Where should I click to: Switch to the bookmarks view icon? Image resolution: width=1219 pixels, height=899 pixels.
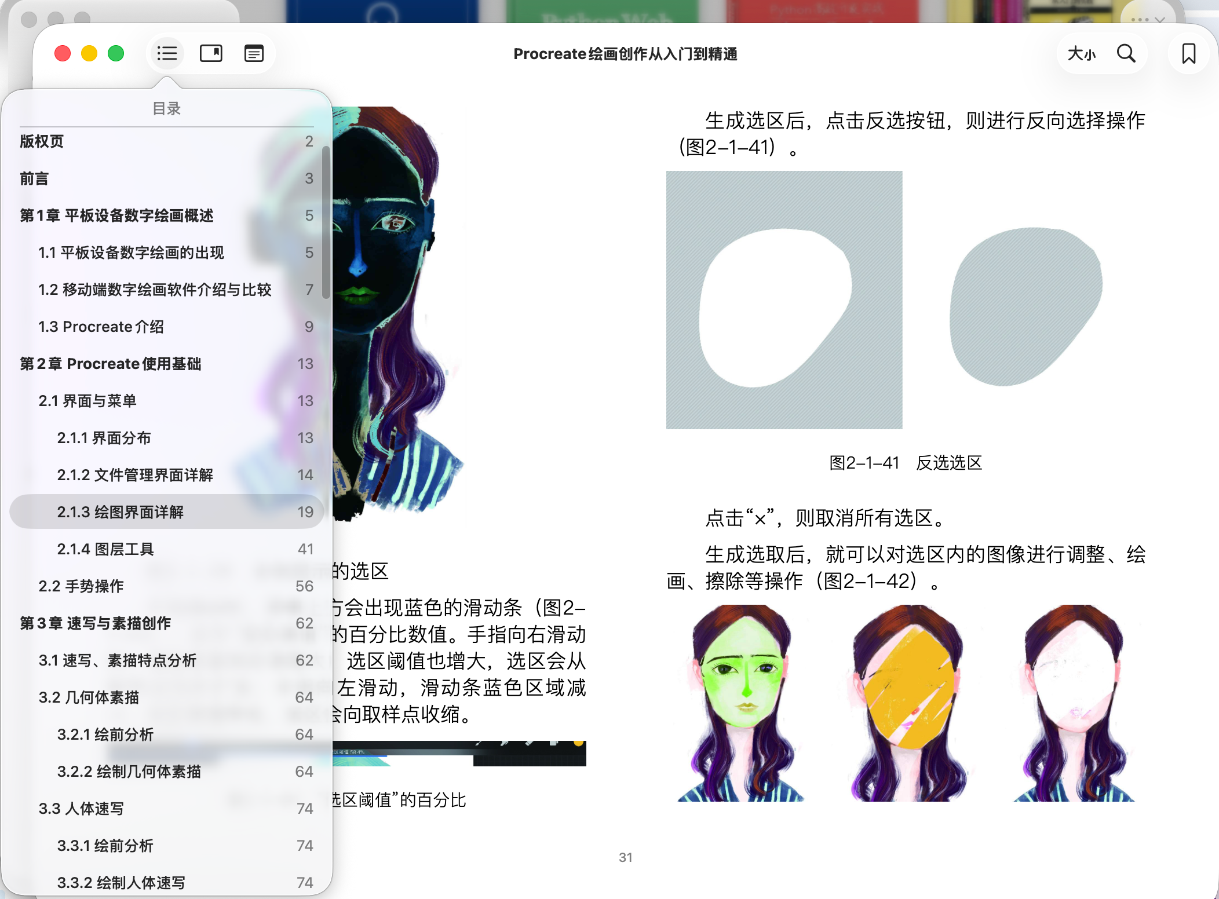tap(210, 53)
